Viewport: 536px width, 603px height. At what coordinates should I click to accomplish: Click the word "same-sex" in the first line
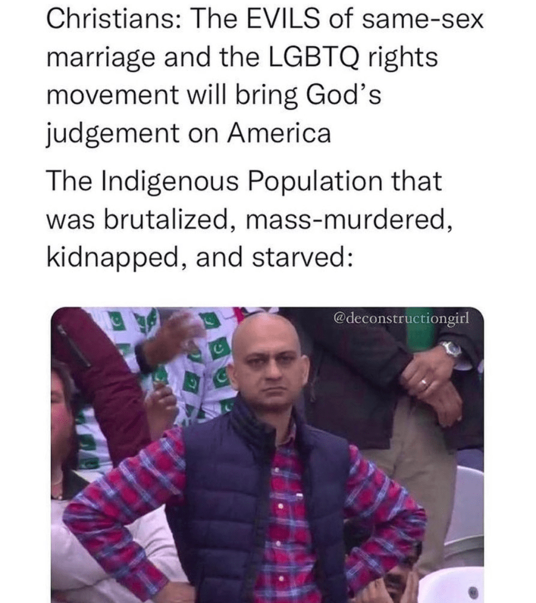(422, 19)
